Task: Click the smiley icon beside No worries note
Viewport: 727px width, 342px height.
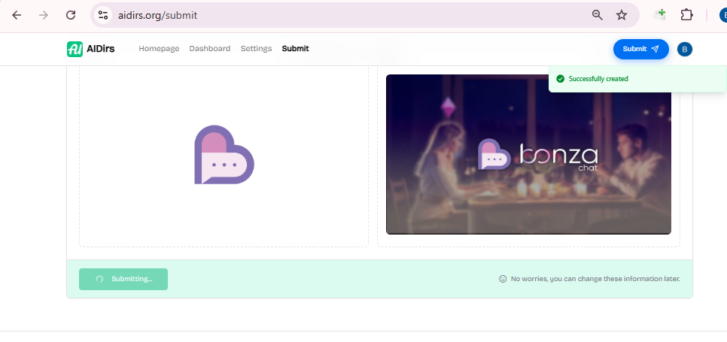Action: 503,279
